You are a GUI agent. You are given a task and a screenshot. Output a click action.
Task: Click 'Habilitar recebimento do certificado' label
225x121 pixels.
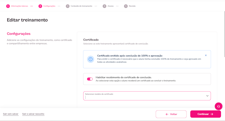point(123,77)
